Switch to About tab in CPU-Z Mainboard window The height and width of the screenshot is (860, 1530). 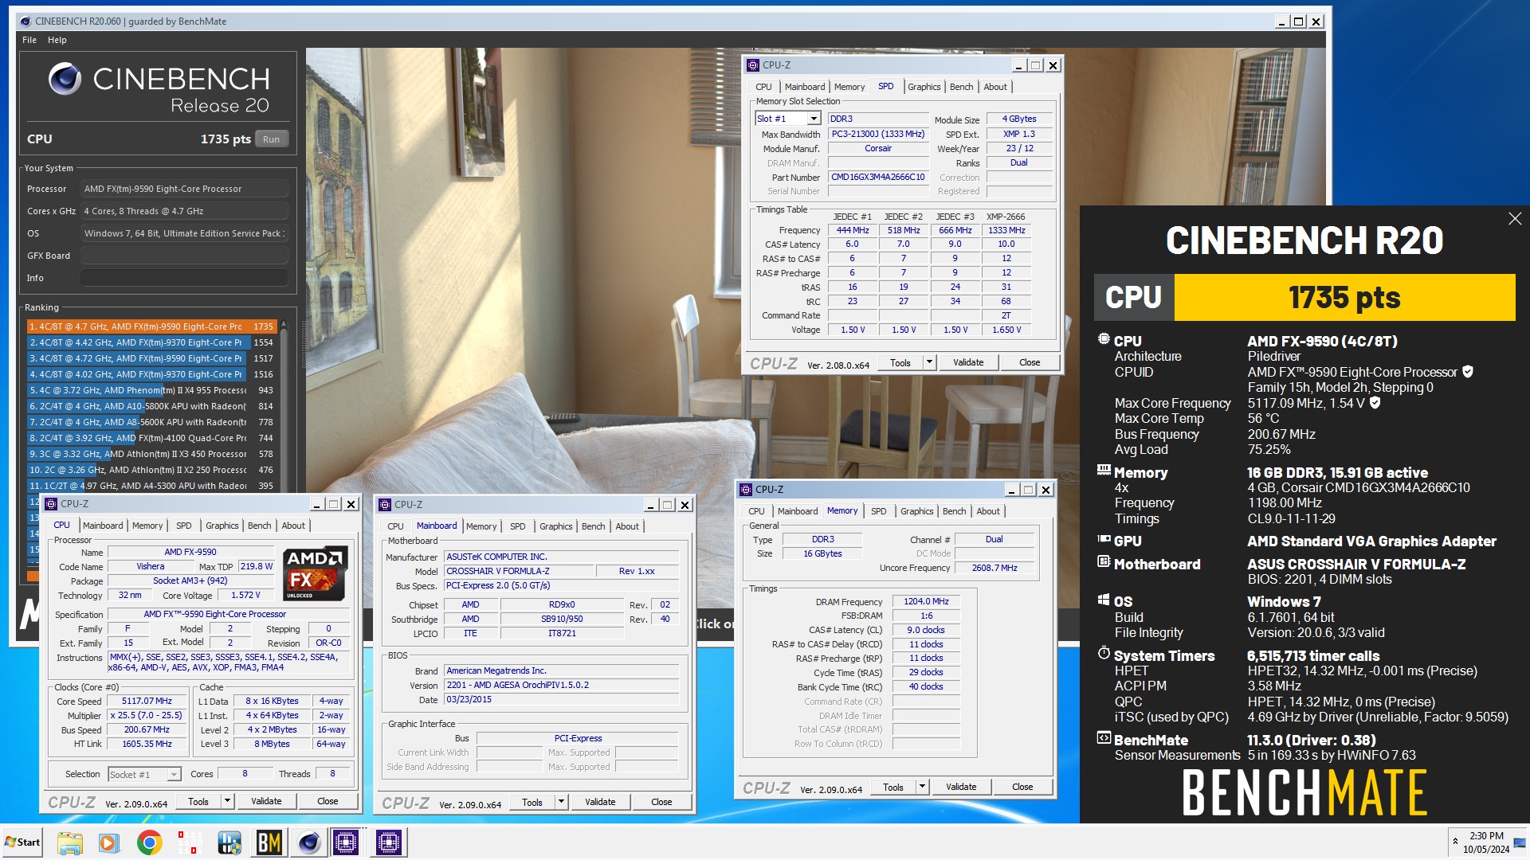(x=627, y=526)
